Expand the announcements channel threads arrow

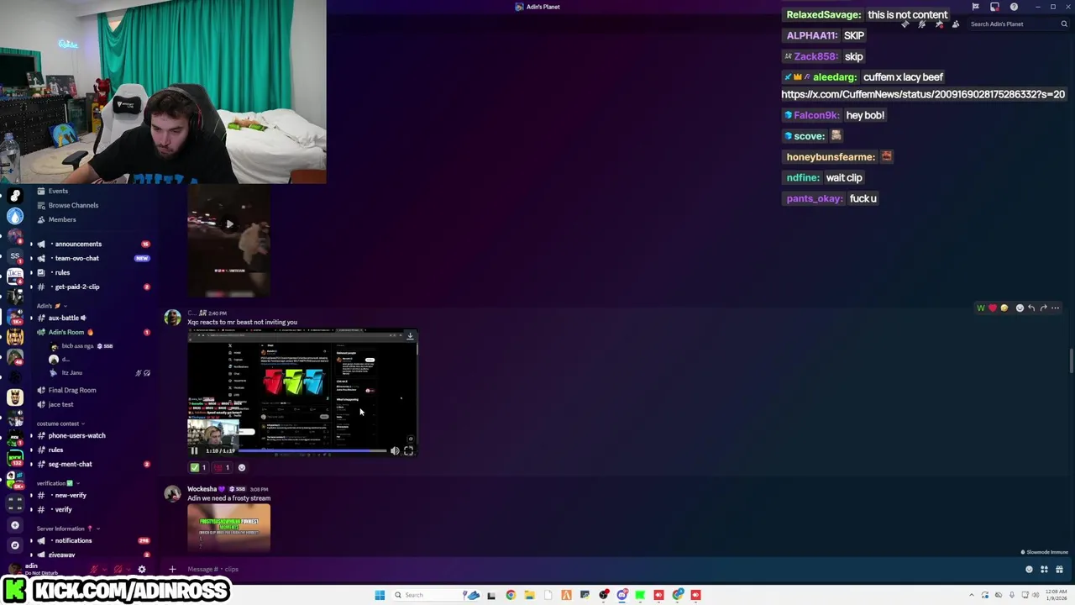[x=32, y=244]
